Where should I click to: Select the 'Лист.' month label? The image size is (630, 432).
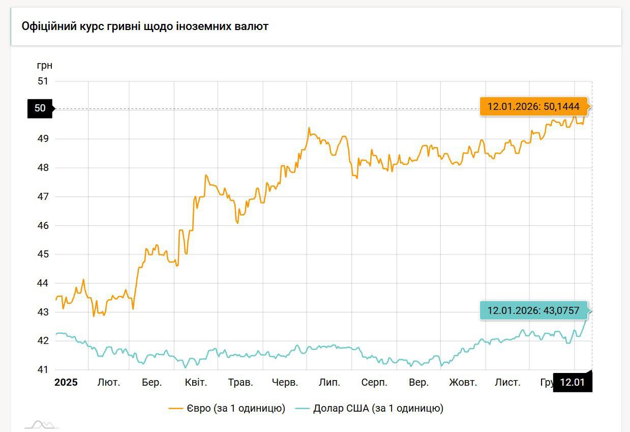point(507,383)
